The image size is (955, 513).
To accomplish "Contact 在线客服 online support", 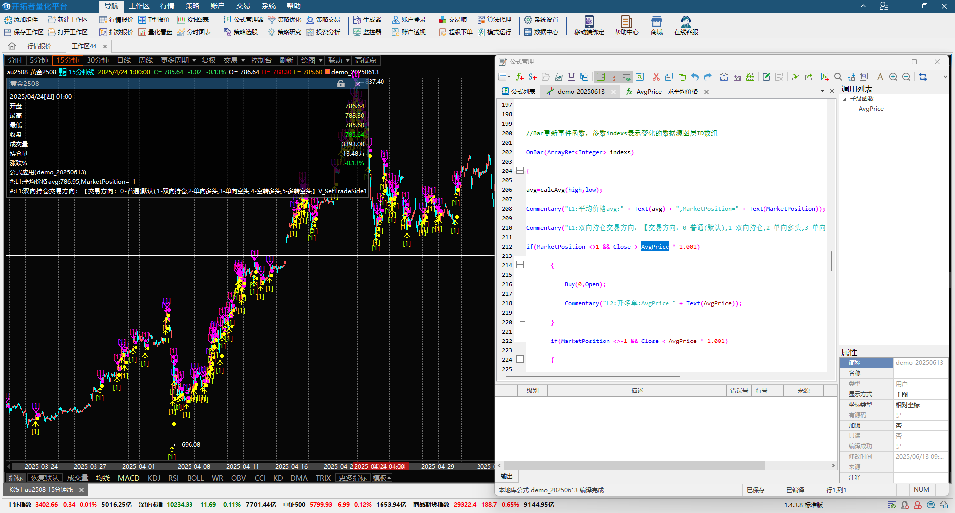I will point(686,25).
